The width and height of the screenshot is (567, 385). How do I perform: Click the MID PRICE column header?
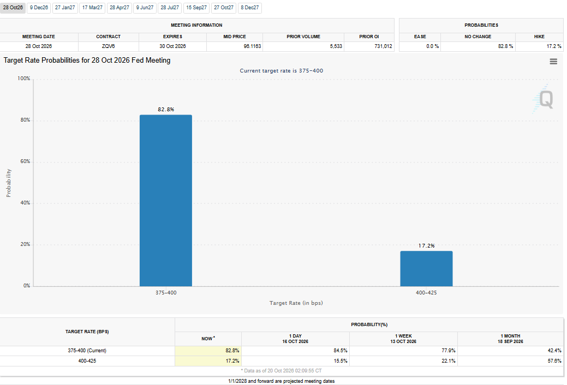[235, 37]
